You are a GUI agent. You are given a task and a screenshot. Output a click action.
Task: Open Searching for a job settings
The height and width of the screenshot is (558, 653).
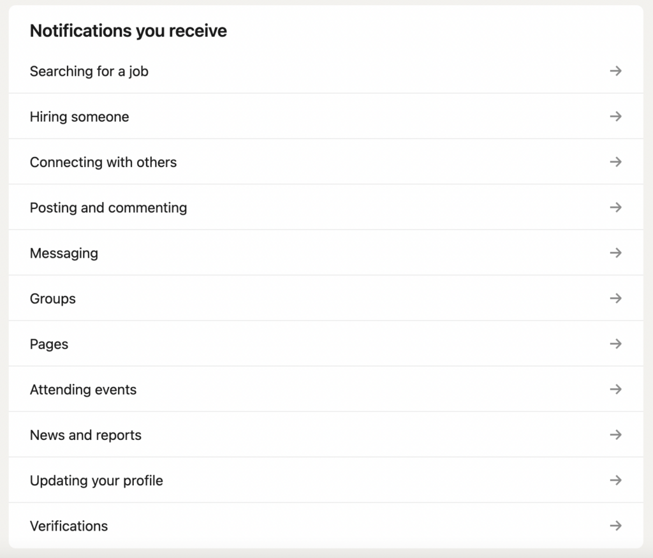tap(89, 71)
